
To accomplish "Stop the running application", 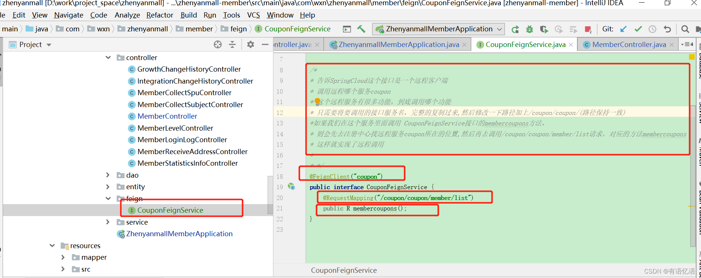I will coord(588,29).
